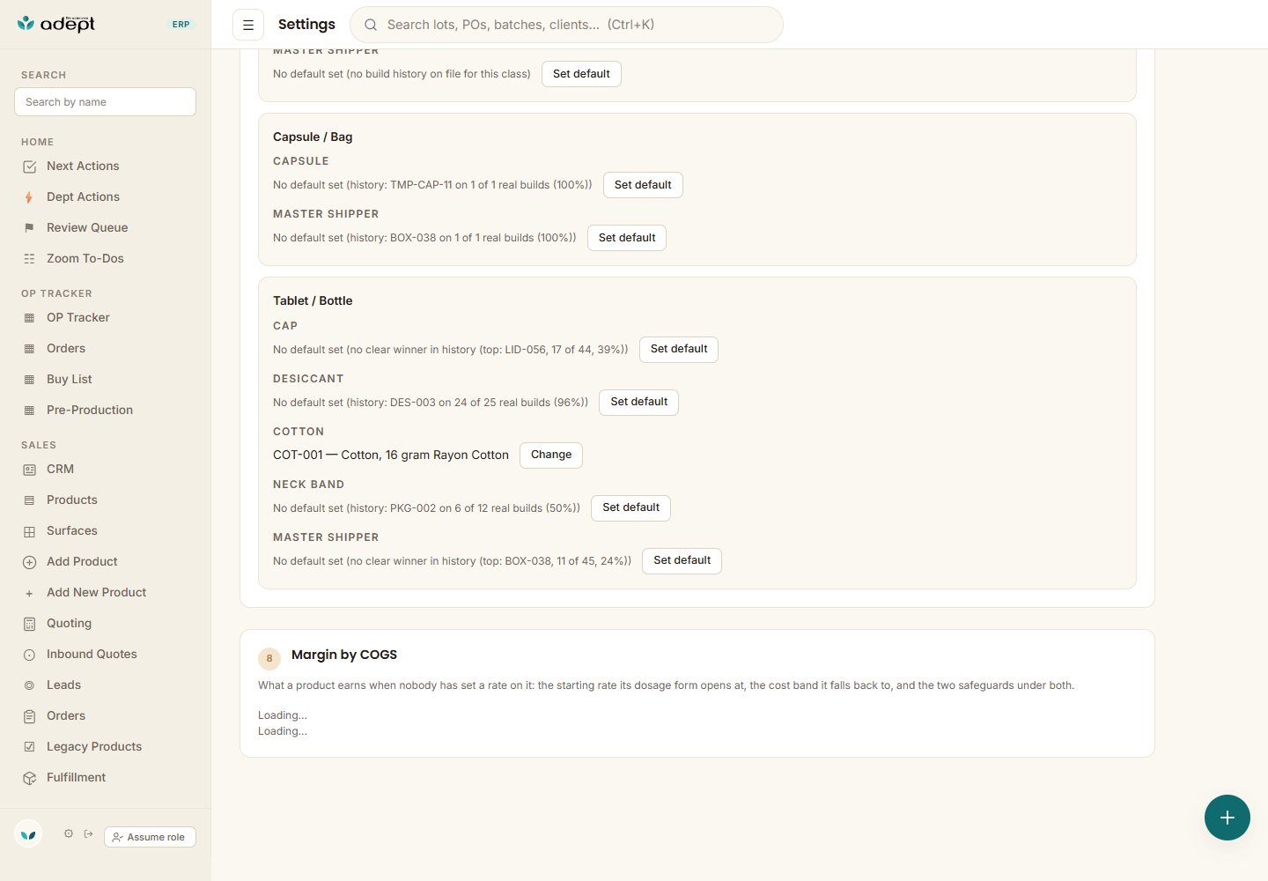Set default for the Desiccant
Viewport: 1268px width, 881px height.
pyautogui.click(x=638, y=402)
